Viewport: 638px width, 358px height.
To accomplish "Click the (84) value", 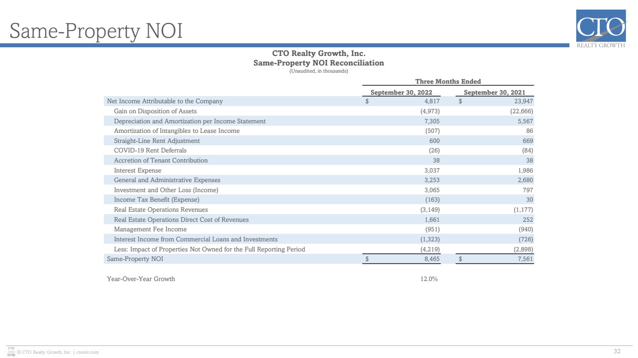I will point(527,150).
